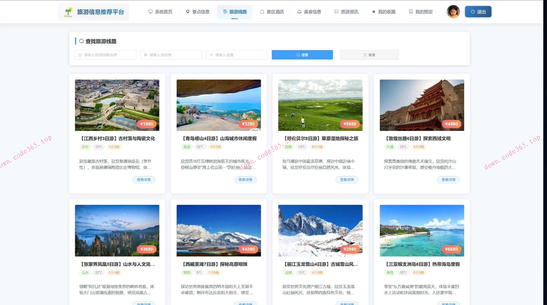Click the user avatar photo in header

click(x=453, y=12)
